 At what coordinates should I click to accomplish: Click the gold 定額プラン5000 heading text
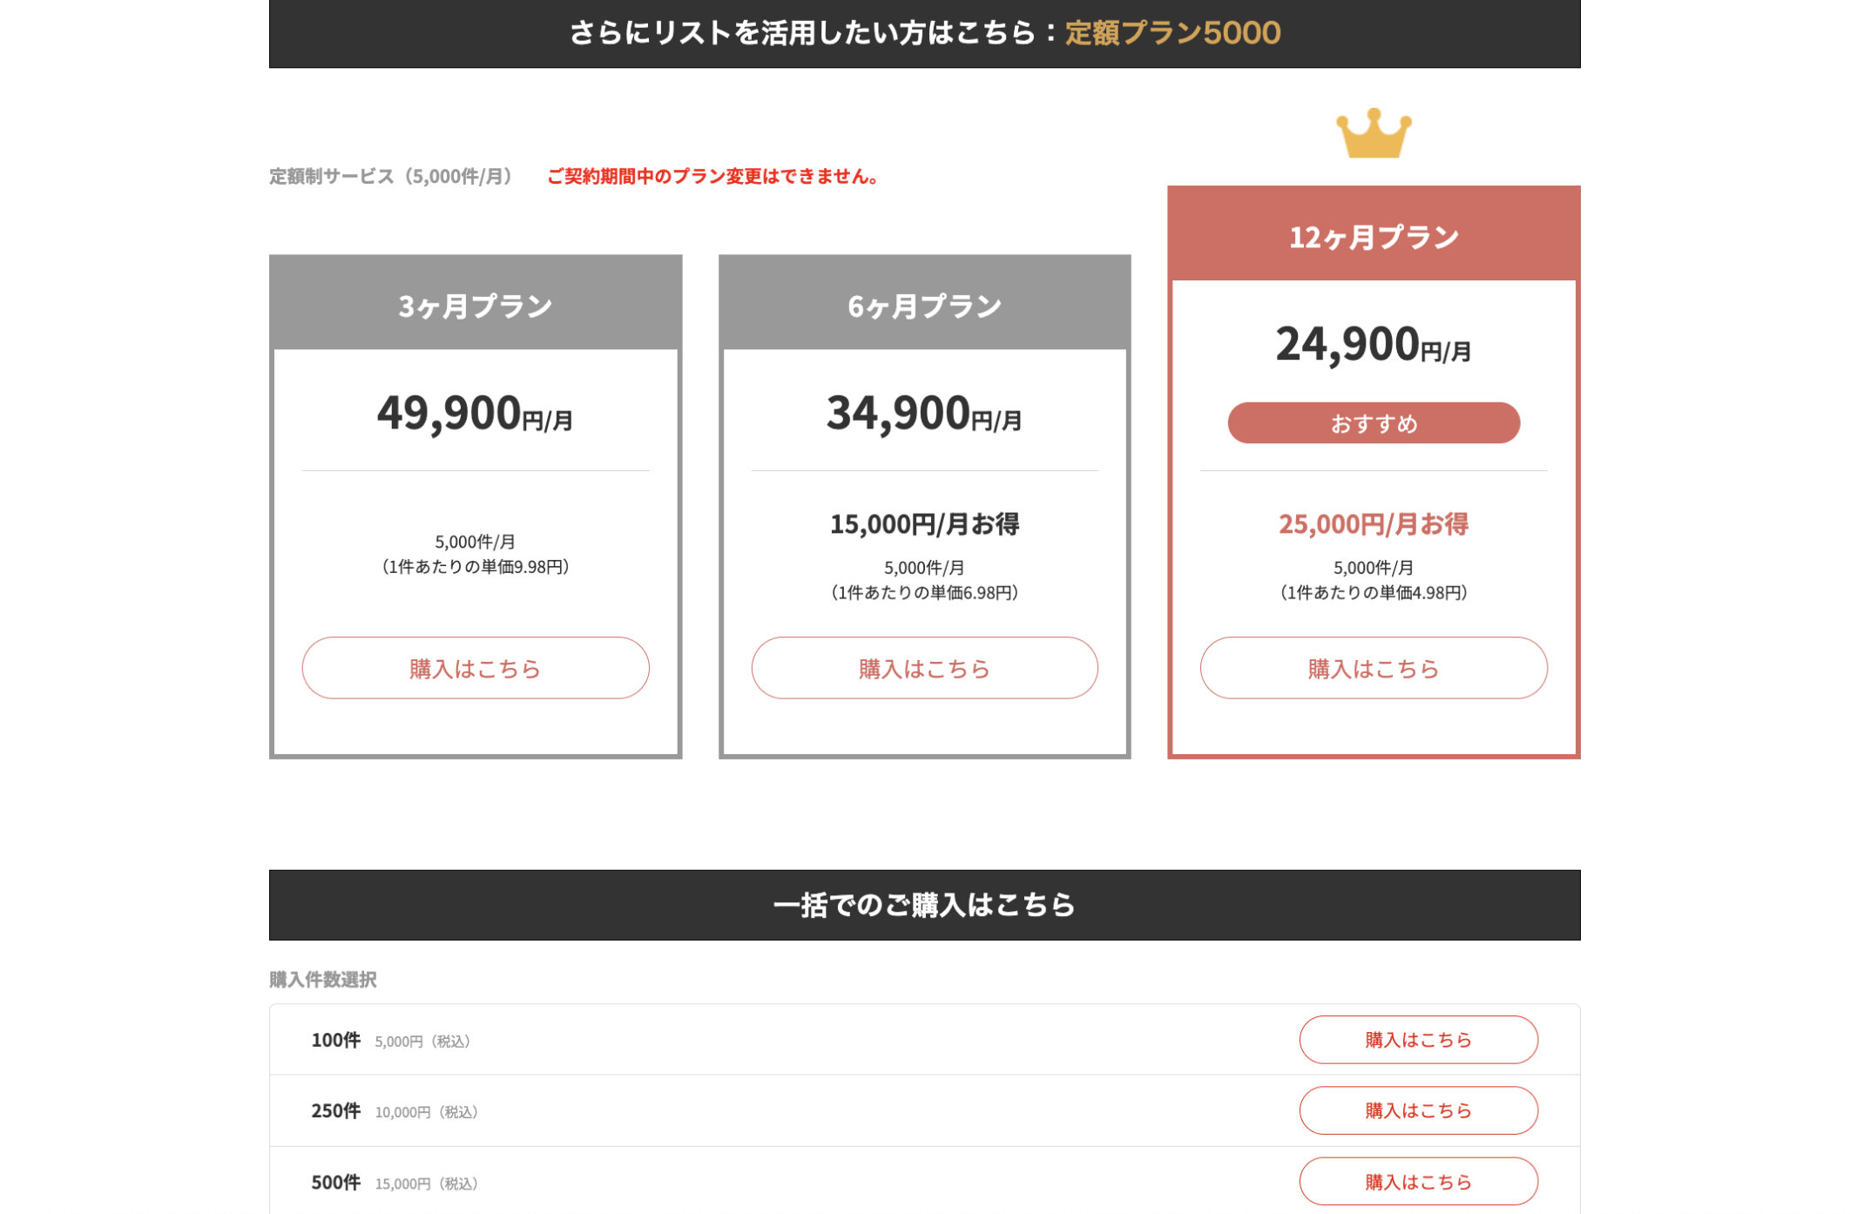pyautogui.click(x=1172, y=33)
